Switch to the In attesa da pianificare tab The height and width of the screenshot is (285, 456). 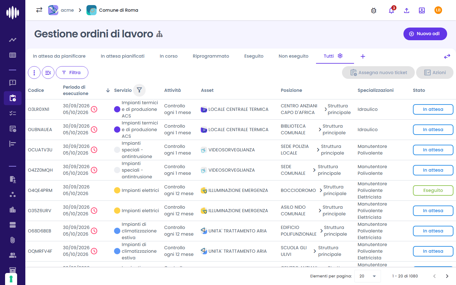click(x=59, y=56)
